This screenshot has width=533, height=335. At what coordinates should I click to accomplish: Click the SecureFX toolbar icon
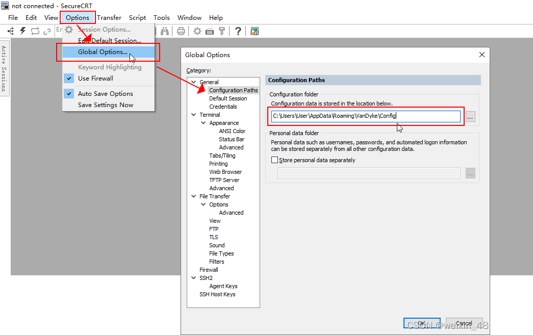point(255,31)
